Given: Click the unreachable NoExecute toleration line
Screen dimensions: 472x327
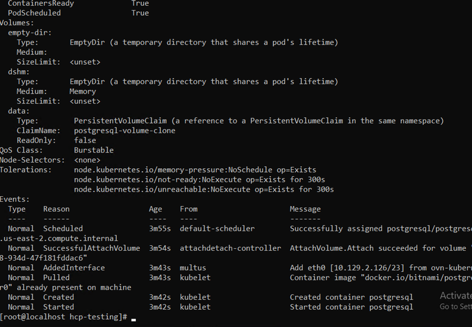Looking at the screenshot, I should point(204,189).
